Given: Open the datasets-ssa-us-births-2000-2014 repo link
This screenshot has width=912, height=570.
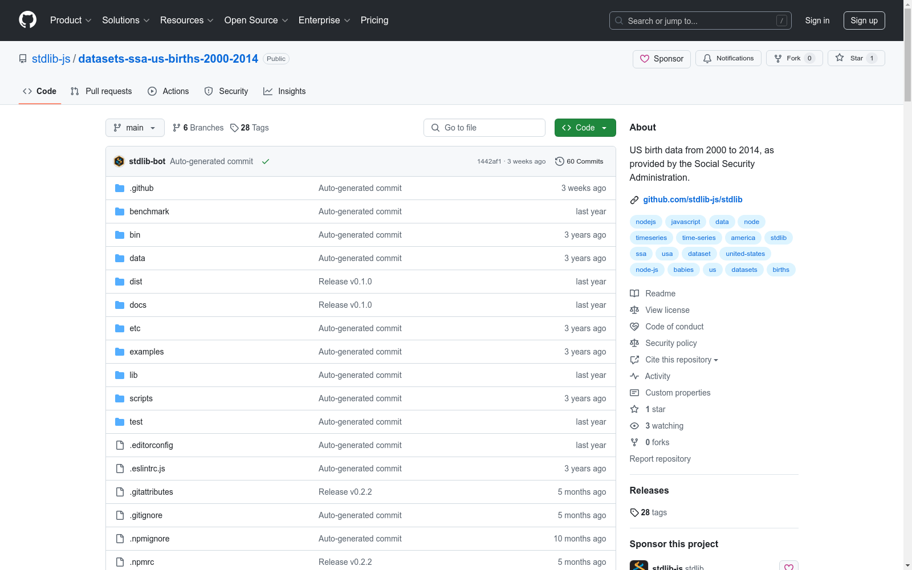Looking at the screenshot, I should (168, 59).
